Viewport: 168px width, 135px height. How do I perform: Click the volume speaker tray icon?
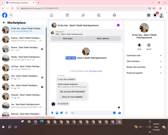[x=150, y=132]
